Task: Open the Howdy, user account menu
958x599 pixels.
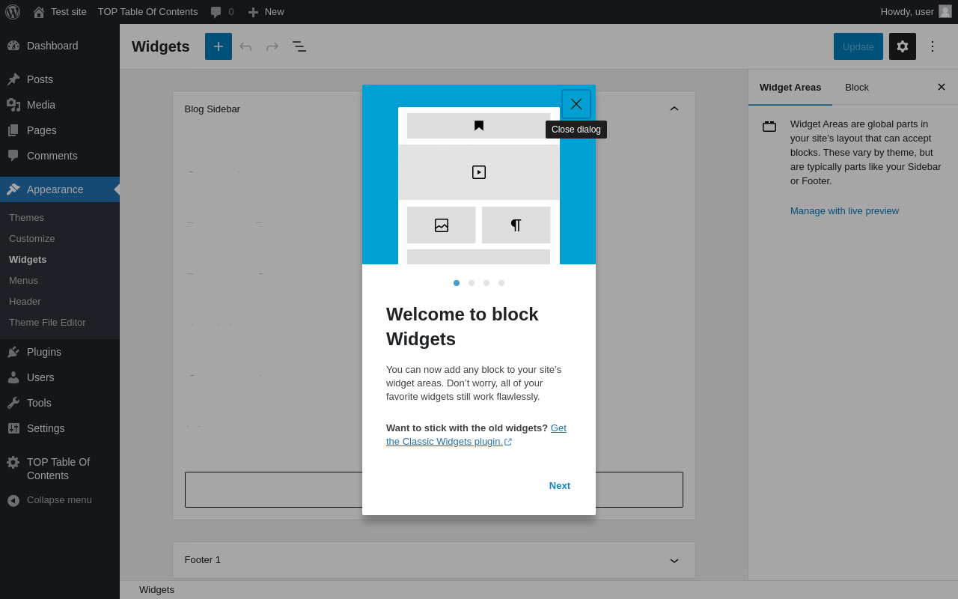Action: click(916, 12)
